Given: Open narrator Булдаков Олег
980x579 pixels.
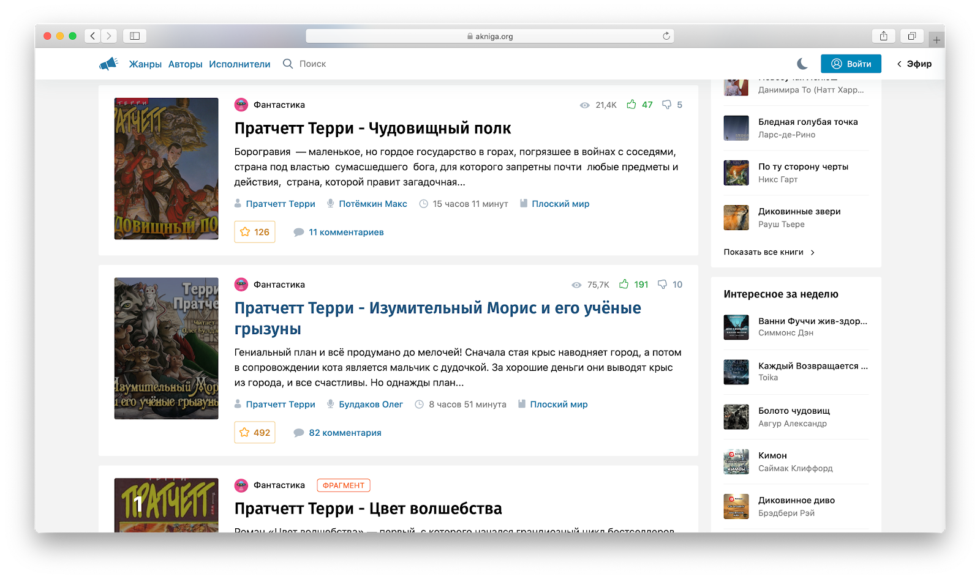Looking at the screenshot, I should (x=371, y=405).
